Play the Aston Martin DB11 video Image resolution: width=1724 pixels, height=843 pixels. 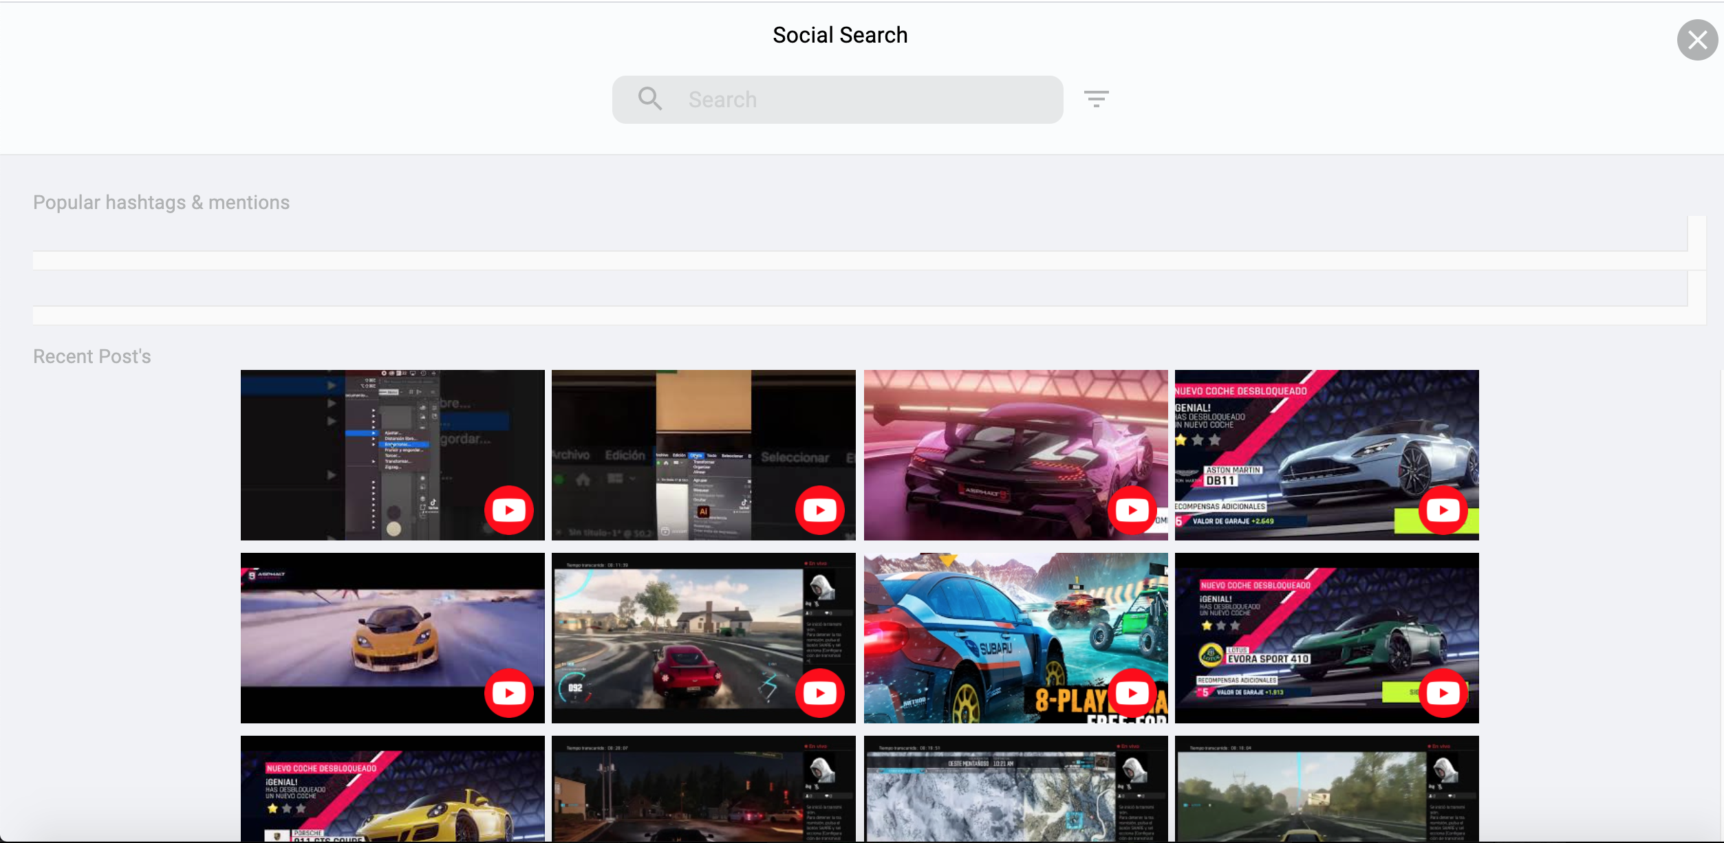(1443, 510)
